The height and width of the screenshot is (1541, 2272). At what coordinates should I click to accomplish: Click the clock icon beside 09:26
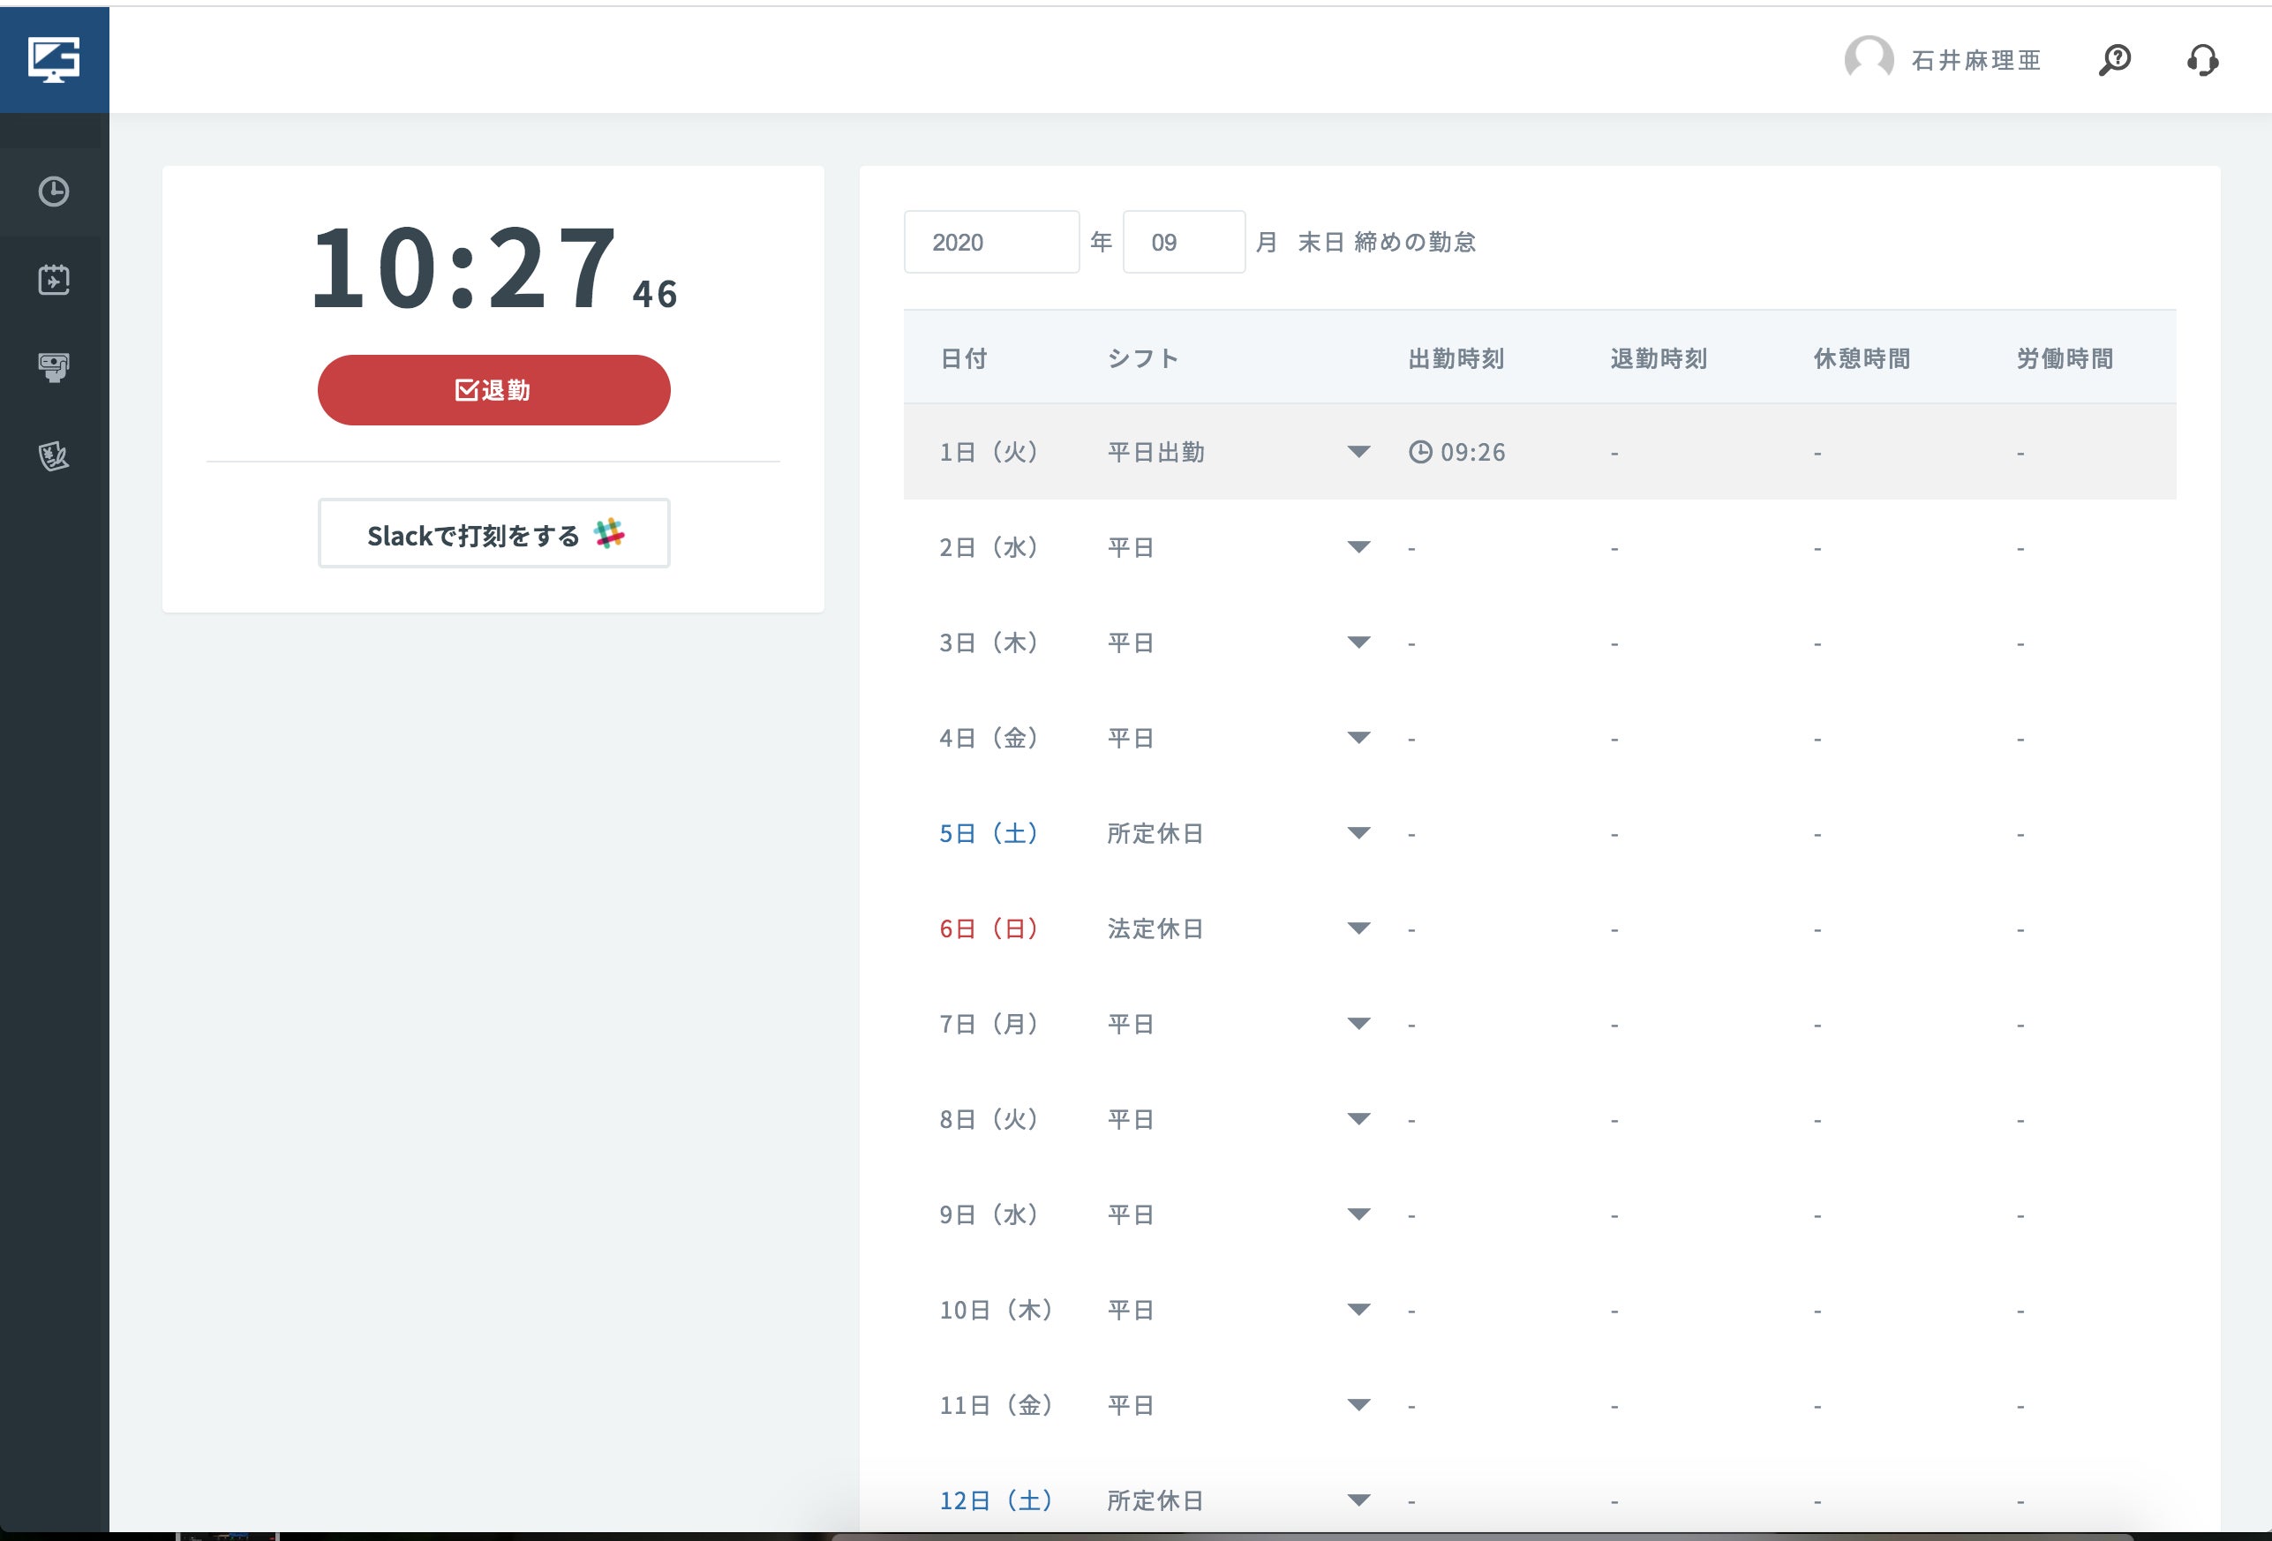point(1419,452)
